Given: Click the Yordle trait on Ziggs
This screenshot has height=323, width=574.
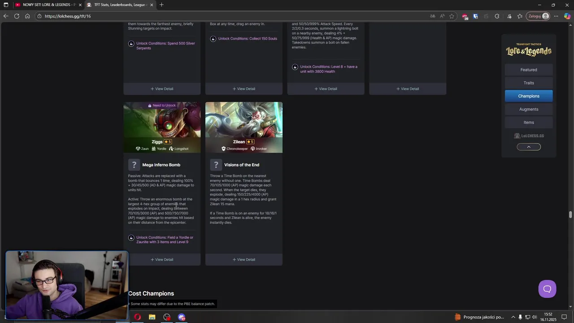Looking at the screenshot, I should [x=159, y=148].
